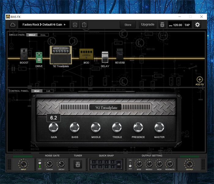This screenshot has width=214, height=184.
Task: Toggle the Noise Gate on/off switch
Action: click(40, 164)
